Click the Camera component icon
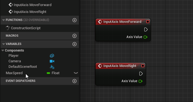 (52, 61)
